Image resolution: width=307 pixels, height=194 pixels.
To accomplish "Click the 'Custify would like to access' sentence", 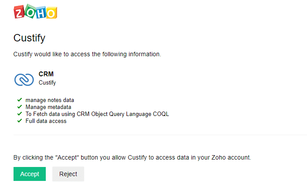I will pyautogui.click(x=87, y=54).
